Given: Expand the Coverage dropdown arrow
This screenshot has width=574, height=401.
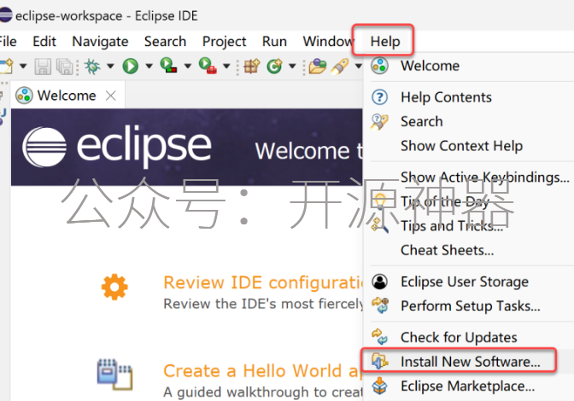Looking at the screenshot, I should pos(187,67).
